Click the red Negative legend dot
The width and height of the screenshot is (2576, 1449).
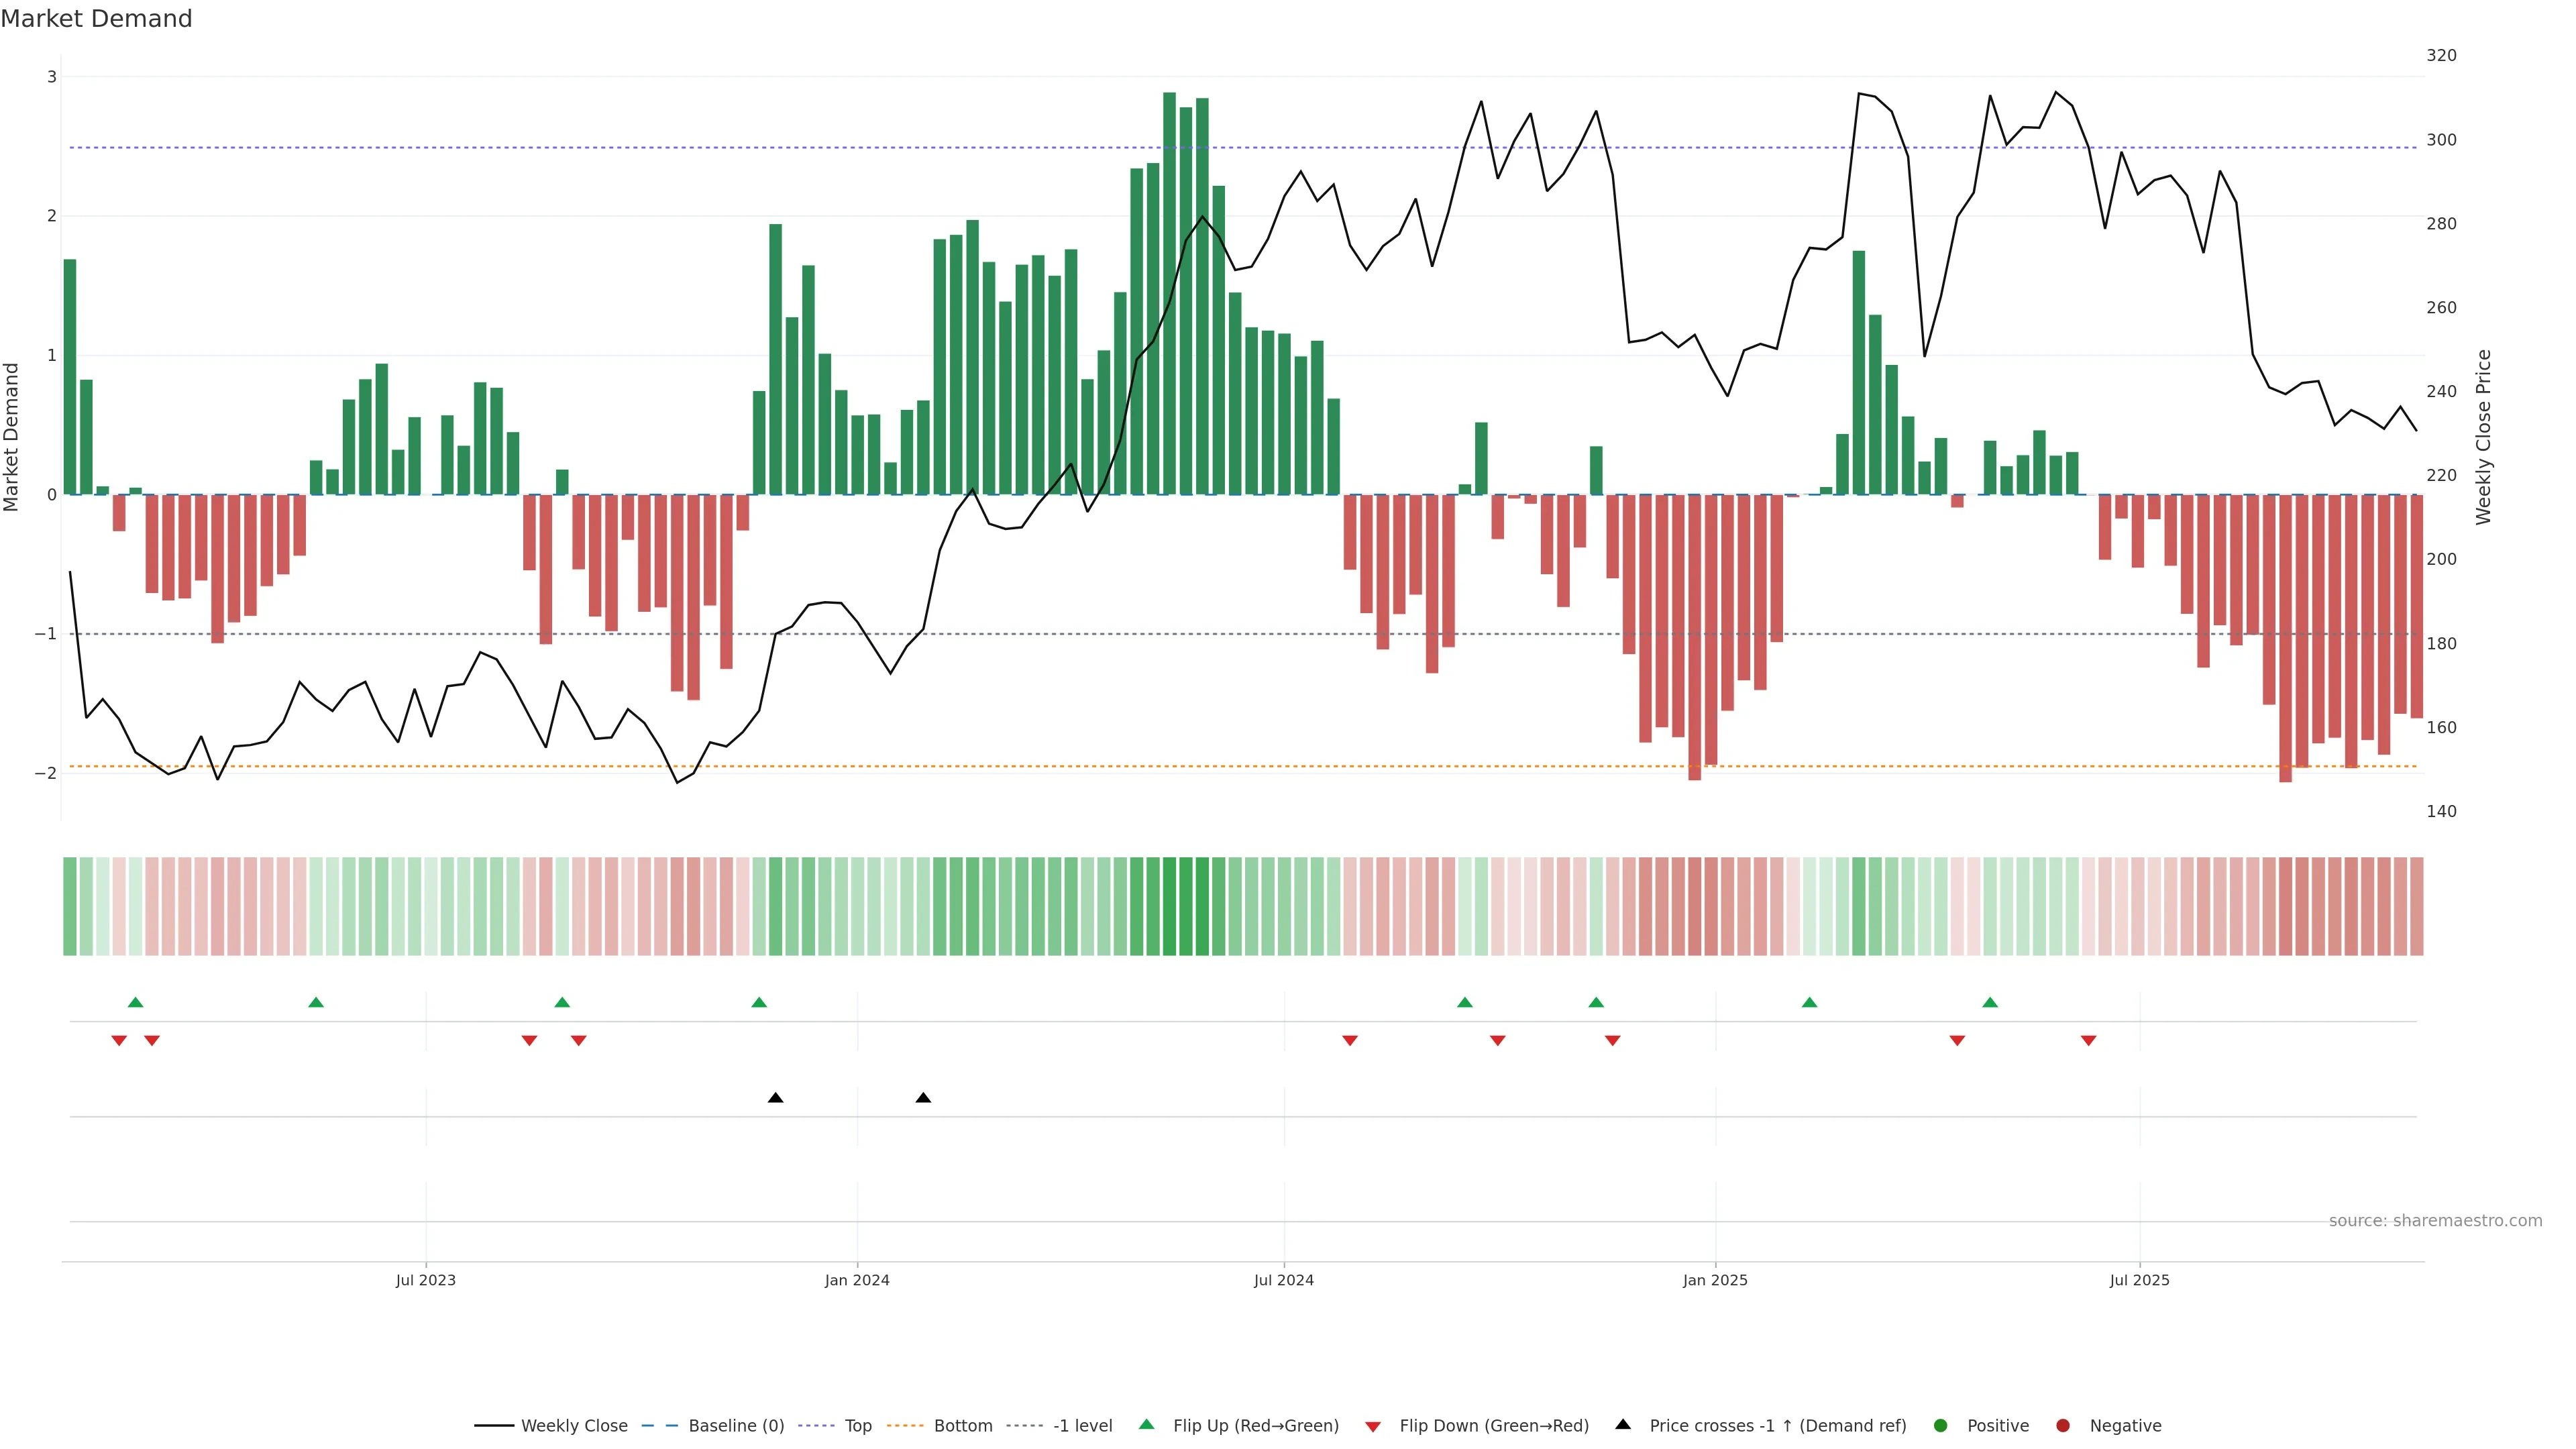[2063, 1425]
